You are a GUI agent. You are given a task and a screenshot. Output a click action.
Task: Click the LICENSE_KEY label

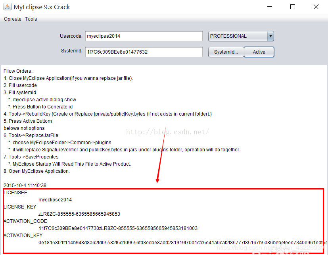click(x=20, y=207)
